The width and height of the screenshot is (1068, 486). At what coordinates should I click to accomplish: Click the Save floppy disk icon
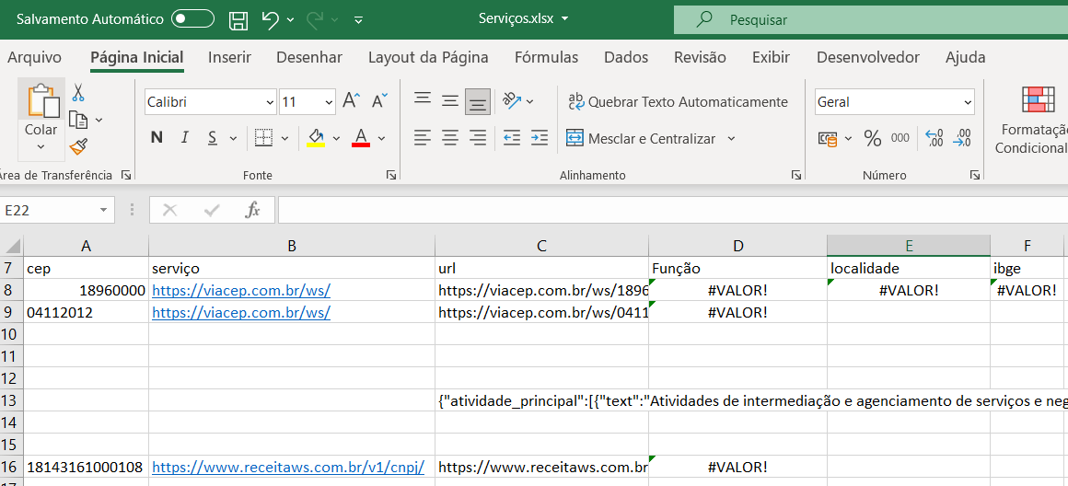pyautogui.click(x=238, y=20)
